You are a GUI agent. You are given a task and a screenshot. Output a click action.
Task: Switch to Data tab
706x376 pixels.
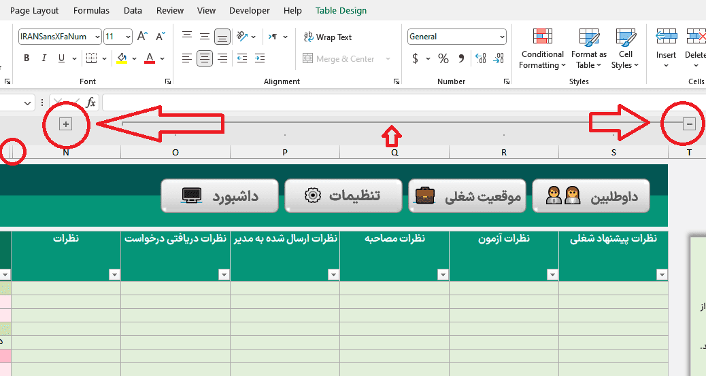(133, 10)
